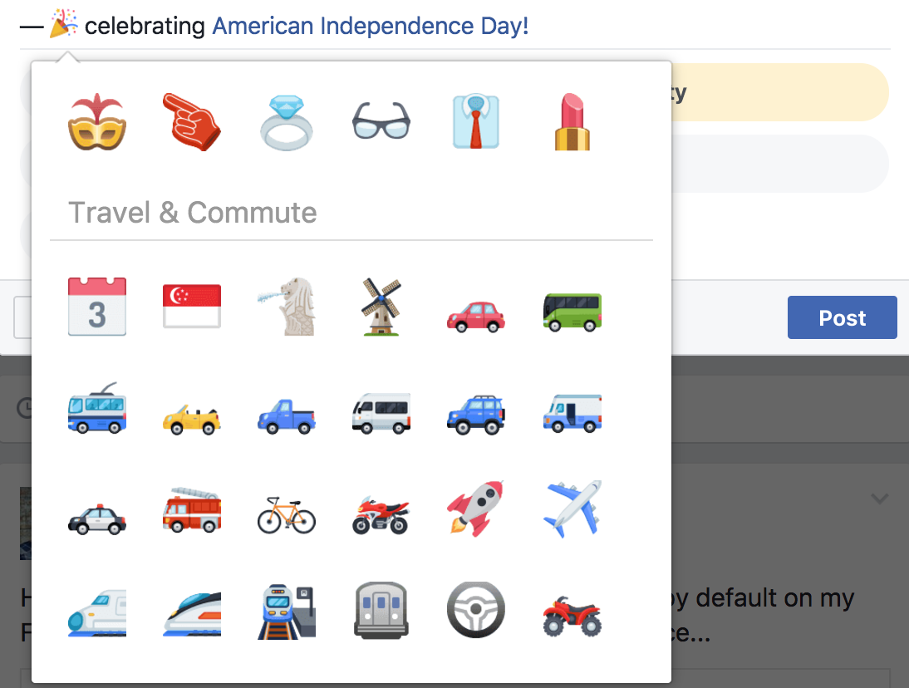Screen dimensions: 909x688
Task: Choose the windmill emoji
Action: click(x=381, y=307)
